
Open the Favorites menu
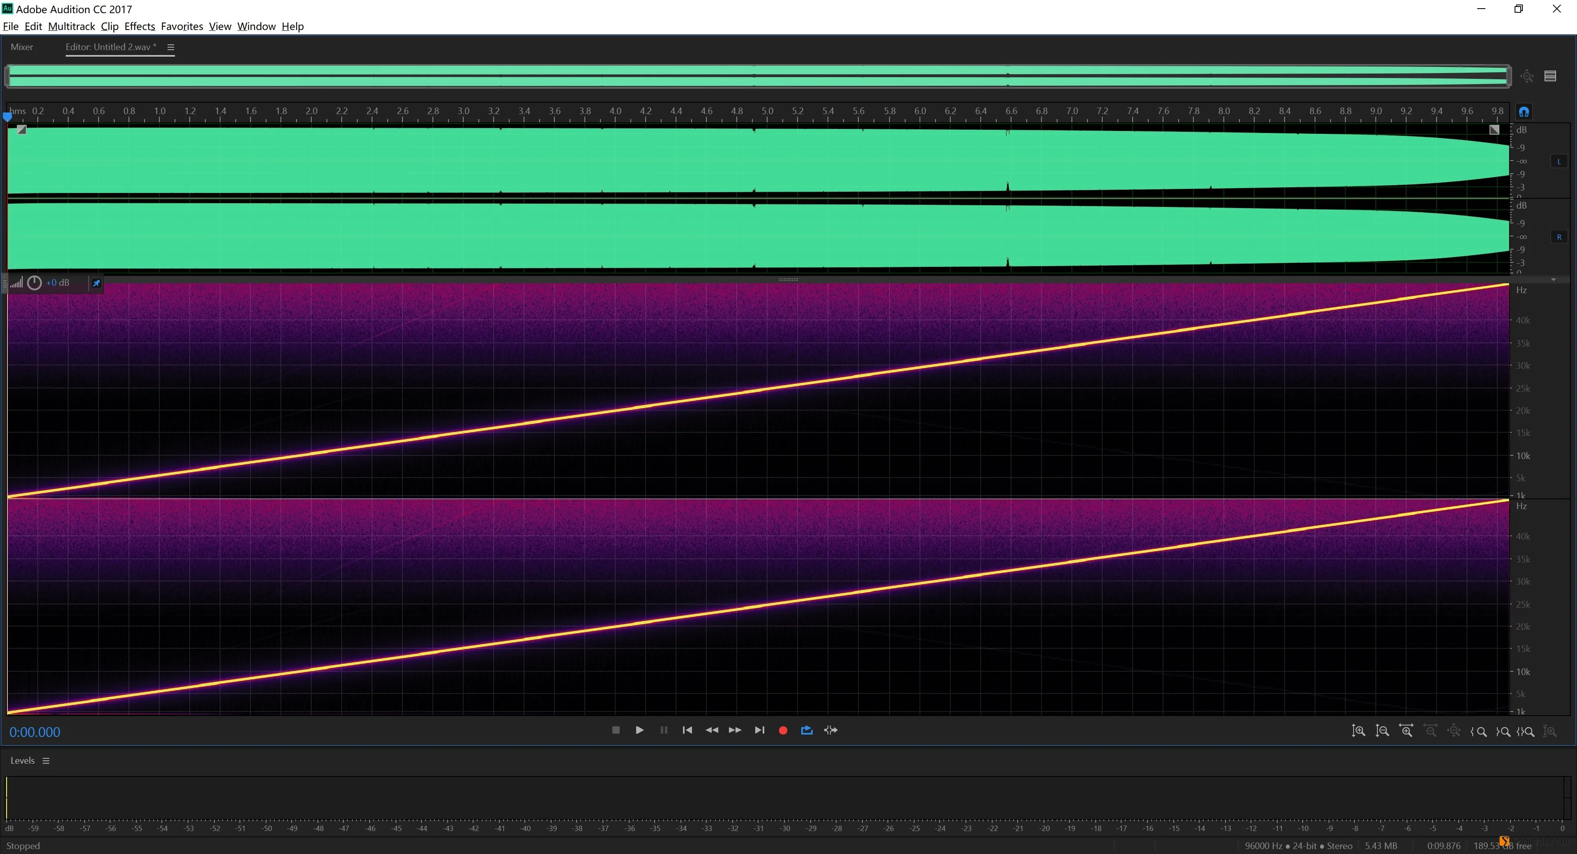click(182, 26)
